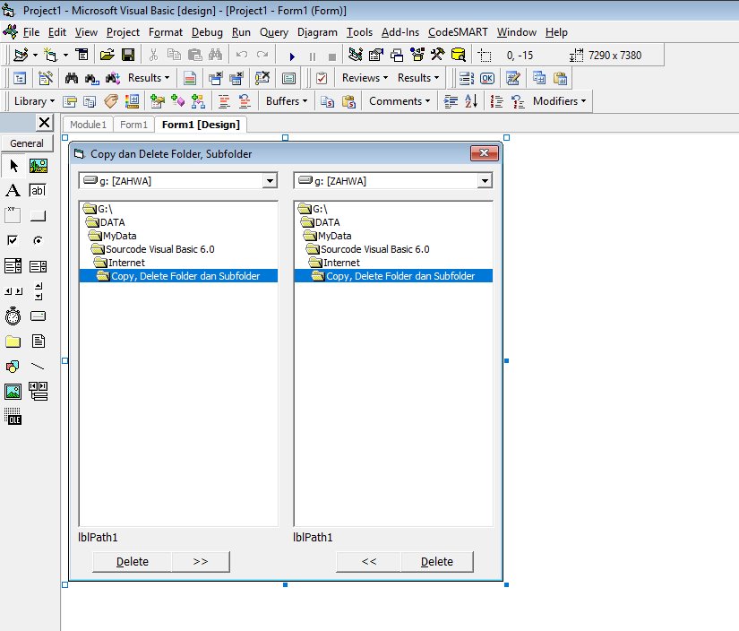Select the Line control tool

click(x=39, y=367)
